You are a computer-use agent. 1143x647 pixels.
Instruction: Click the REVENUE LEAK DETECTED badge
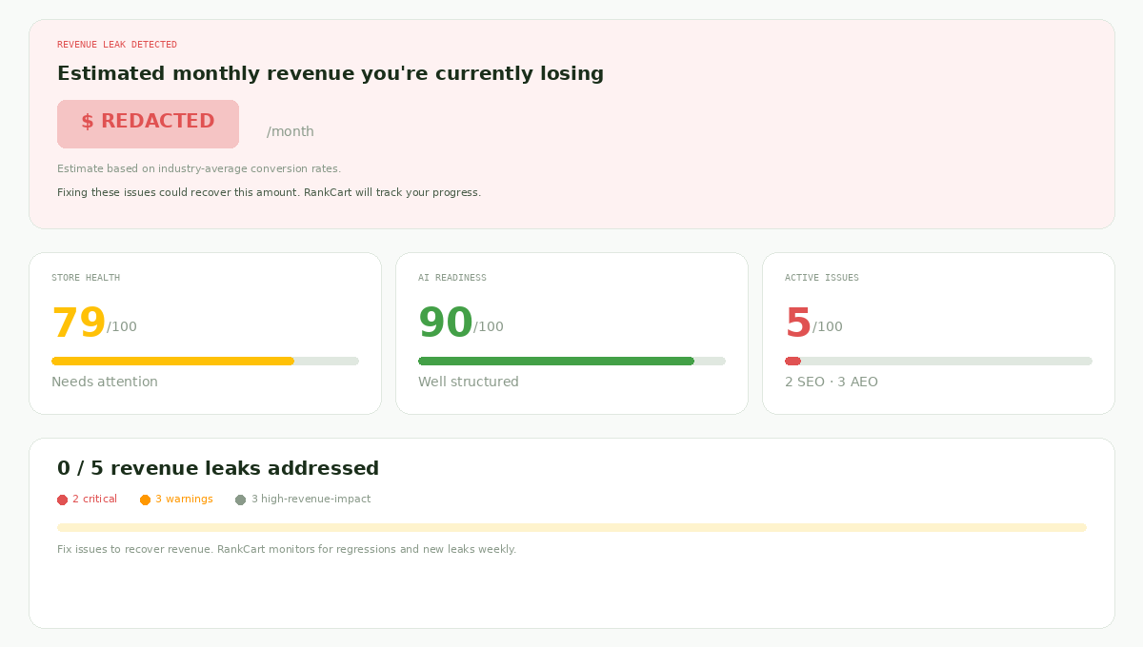click(117, 44)
